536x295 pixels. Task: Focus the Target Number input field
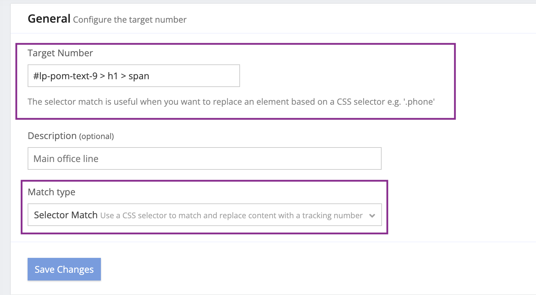coord(134,76)
